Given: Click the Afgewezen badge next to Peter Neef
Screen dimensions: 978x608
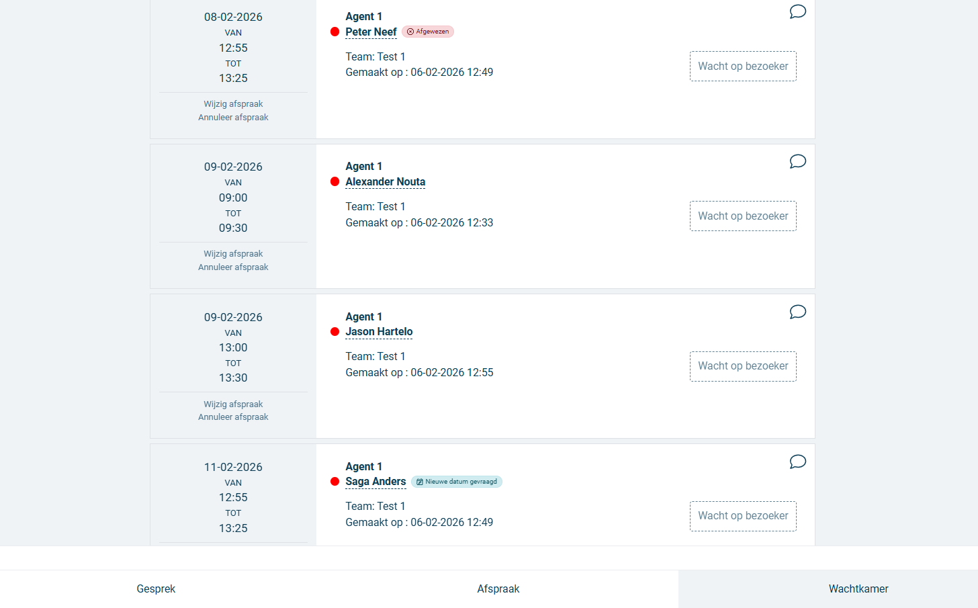Looking at the screenshot, I should (x=428, y=32).
